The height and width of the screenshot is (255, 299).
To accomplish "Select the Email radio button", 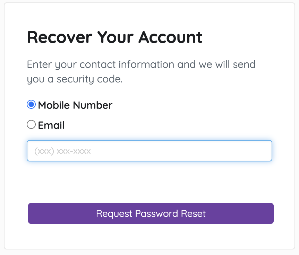I will click(x=31, y=124).
